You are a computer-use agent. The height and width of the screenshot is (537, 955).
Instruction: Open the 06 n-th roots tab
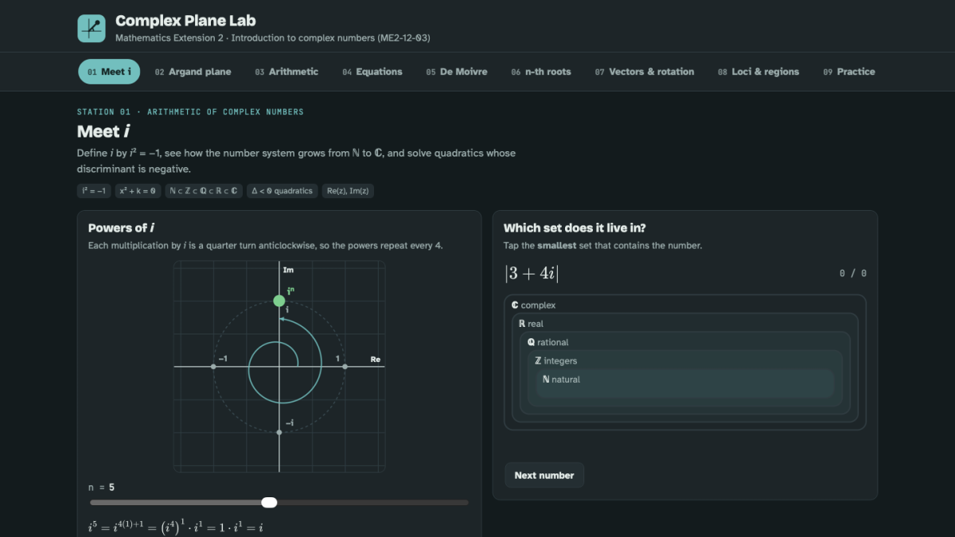[541, 72]
